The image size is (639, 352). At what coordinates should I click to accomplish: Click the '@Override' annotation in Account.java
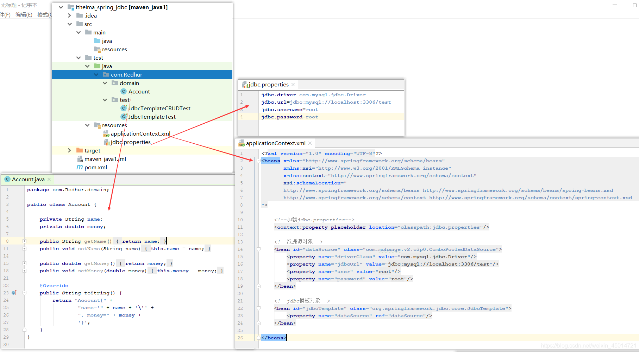pyautogui.click(x=54, y=285)
